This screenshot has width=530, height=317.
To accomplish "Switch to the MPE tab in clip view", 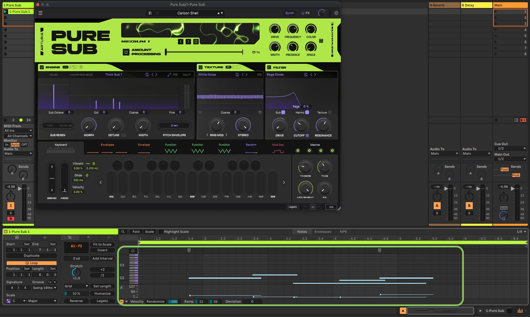I will tap(343, 232).
